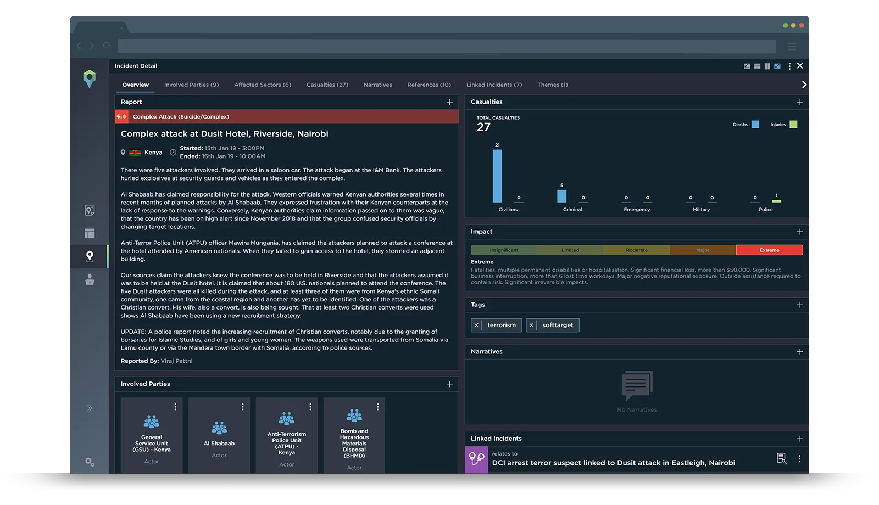The height and width of the screenshot is (505, 879).
Task: Open settings gears in sidebar
Action: click(90, 462)
